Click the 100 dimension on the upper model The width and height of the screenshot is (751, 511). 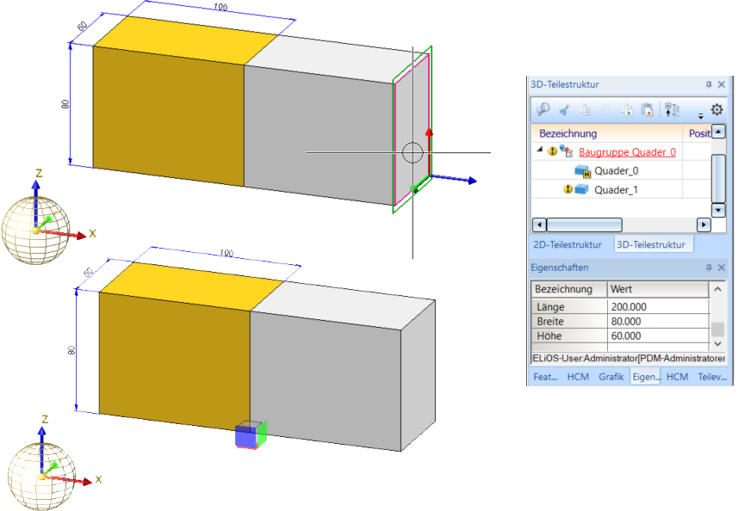point(220,7)
